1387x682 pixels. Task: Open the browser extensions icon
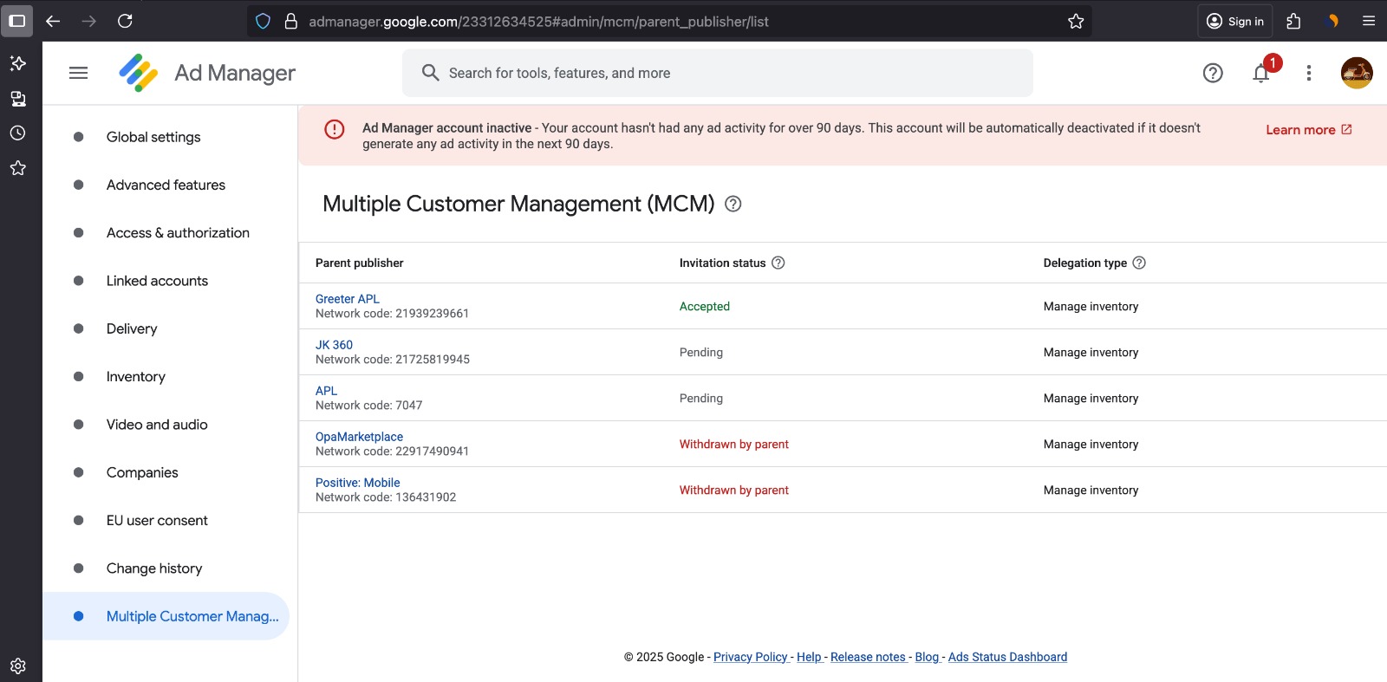tap(1293, 22)
